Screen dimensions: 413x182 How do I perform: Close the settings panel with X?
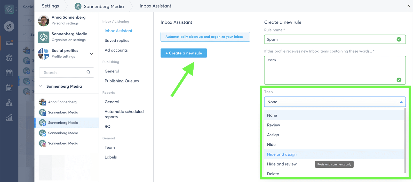[x=409, y=6]
